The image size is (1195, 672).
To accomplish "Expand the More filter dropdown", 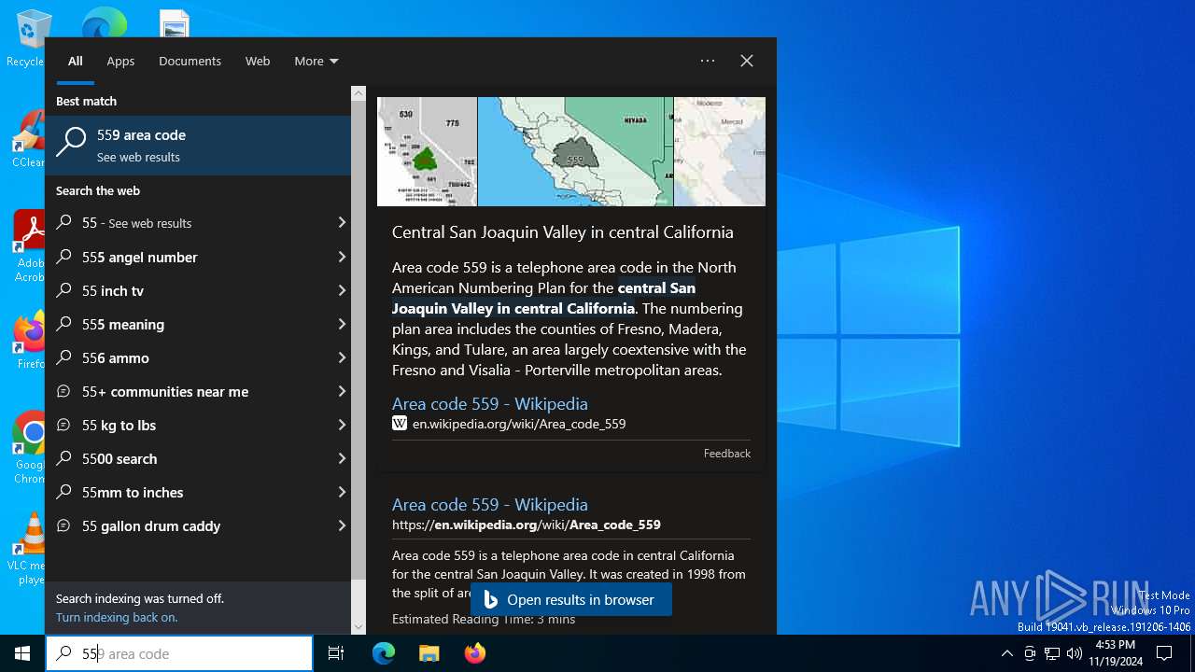I will 316,61.
